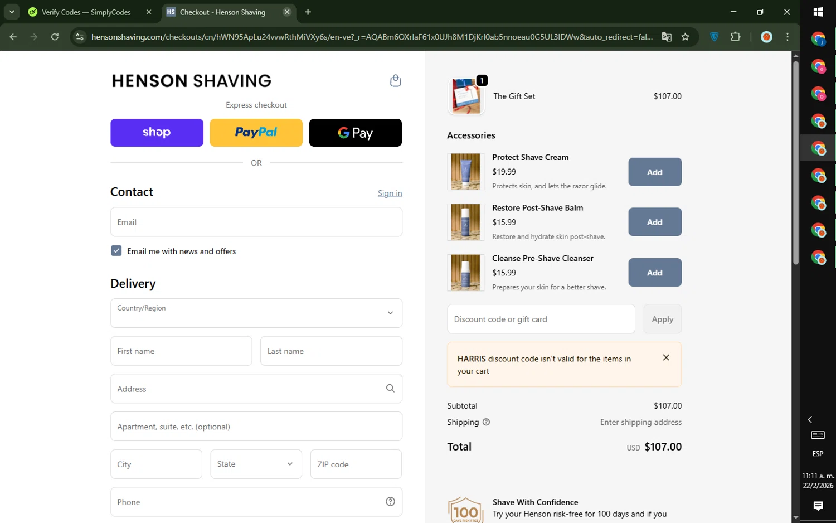This screenshot has height=523, width=836.
Task: Add Restore Post-Shave Balm to cart
Action: [655, 222]
